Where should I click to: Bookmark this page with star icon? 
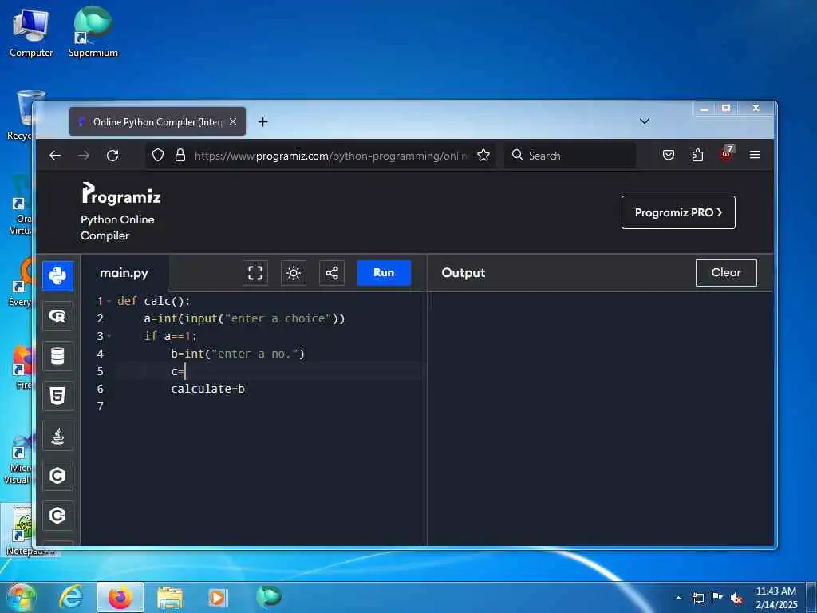483,156
